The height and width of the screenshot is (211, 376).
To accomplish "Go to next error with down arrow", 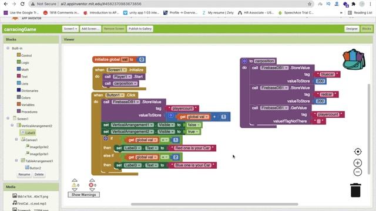I will click(92, 190).
